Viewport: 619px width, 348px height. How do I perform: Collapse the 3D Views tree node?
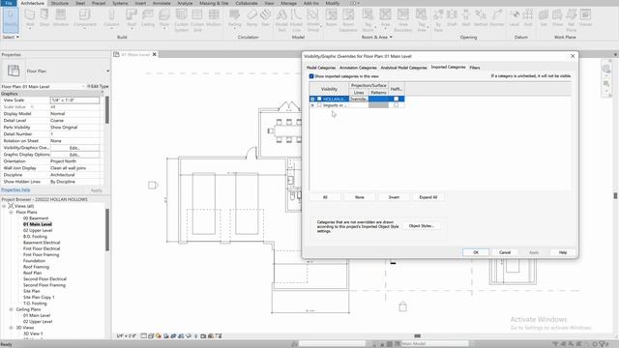(12, 328)
